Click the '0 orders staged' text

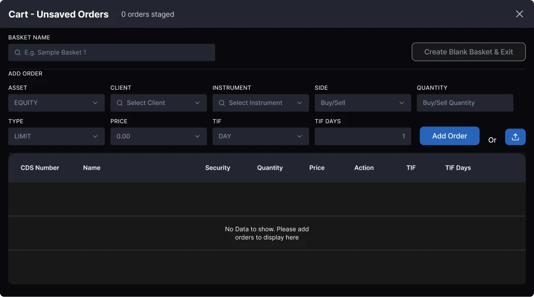click(x=148, y=14)
